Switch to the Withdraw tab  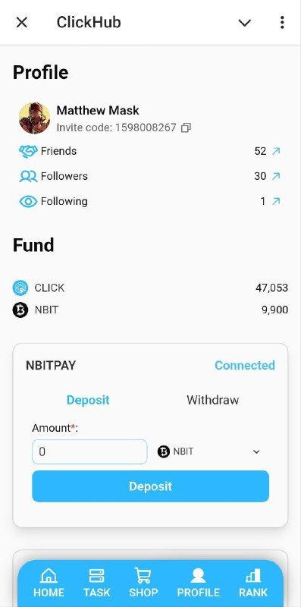point(212,400)
